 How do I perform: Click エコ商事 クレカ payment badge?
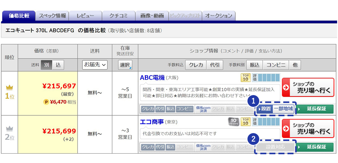(x=148, y=147)
